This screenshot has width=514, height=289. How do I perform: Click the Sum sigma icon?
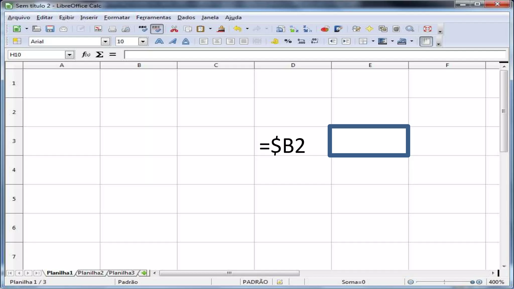coord(99,54)
